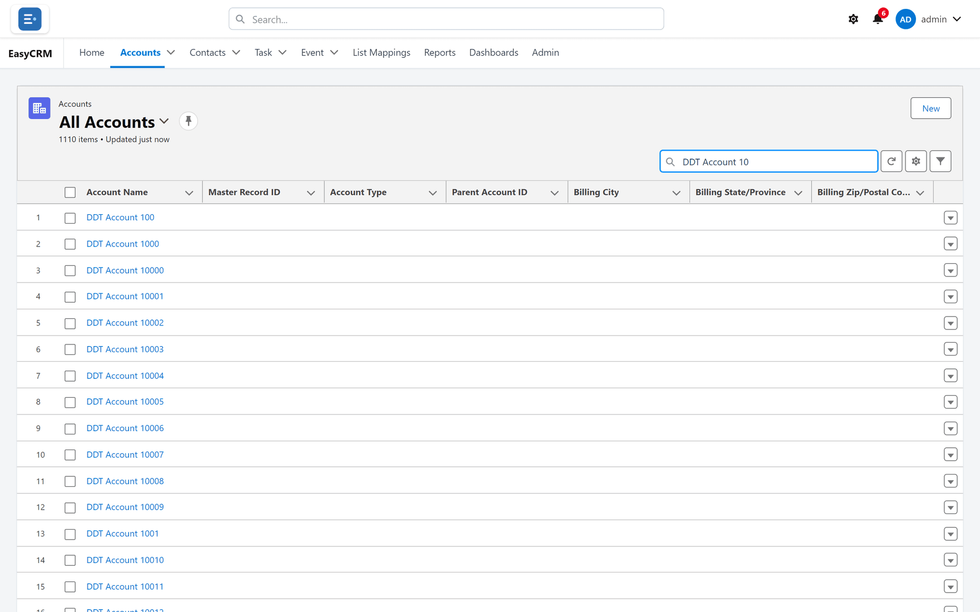Open row actions for DDT Account 10003
980x612 pixels.
[x=950, y=349]
